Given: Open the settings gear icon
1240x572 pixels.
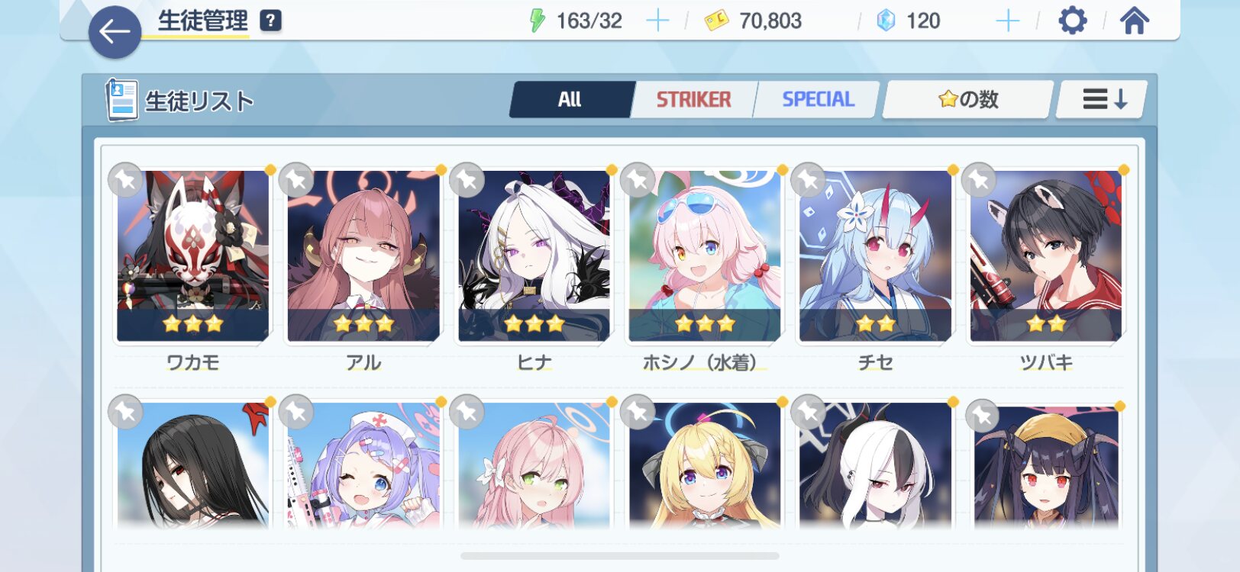Looking at the screenshot, I should [x=1072, y=21].
